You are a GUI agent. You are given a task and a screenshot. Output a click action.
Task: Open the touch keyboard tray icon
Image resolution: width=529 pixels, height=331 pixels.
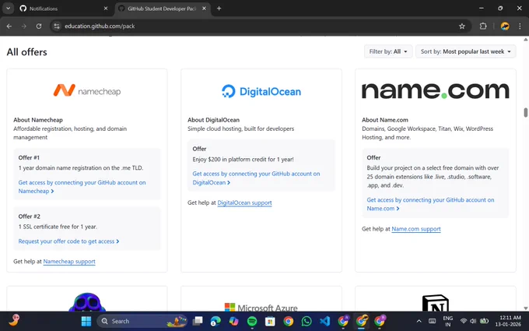tap(433, 321)
